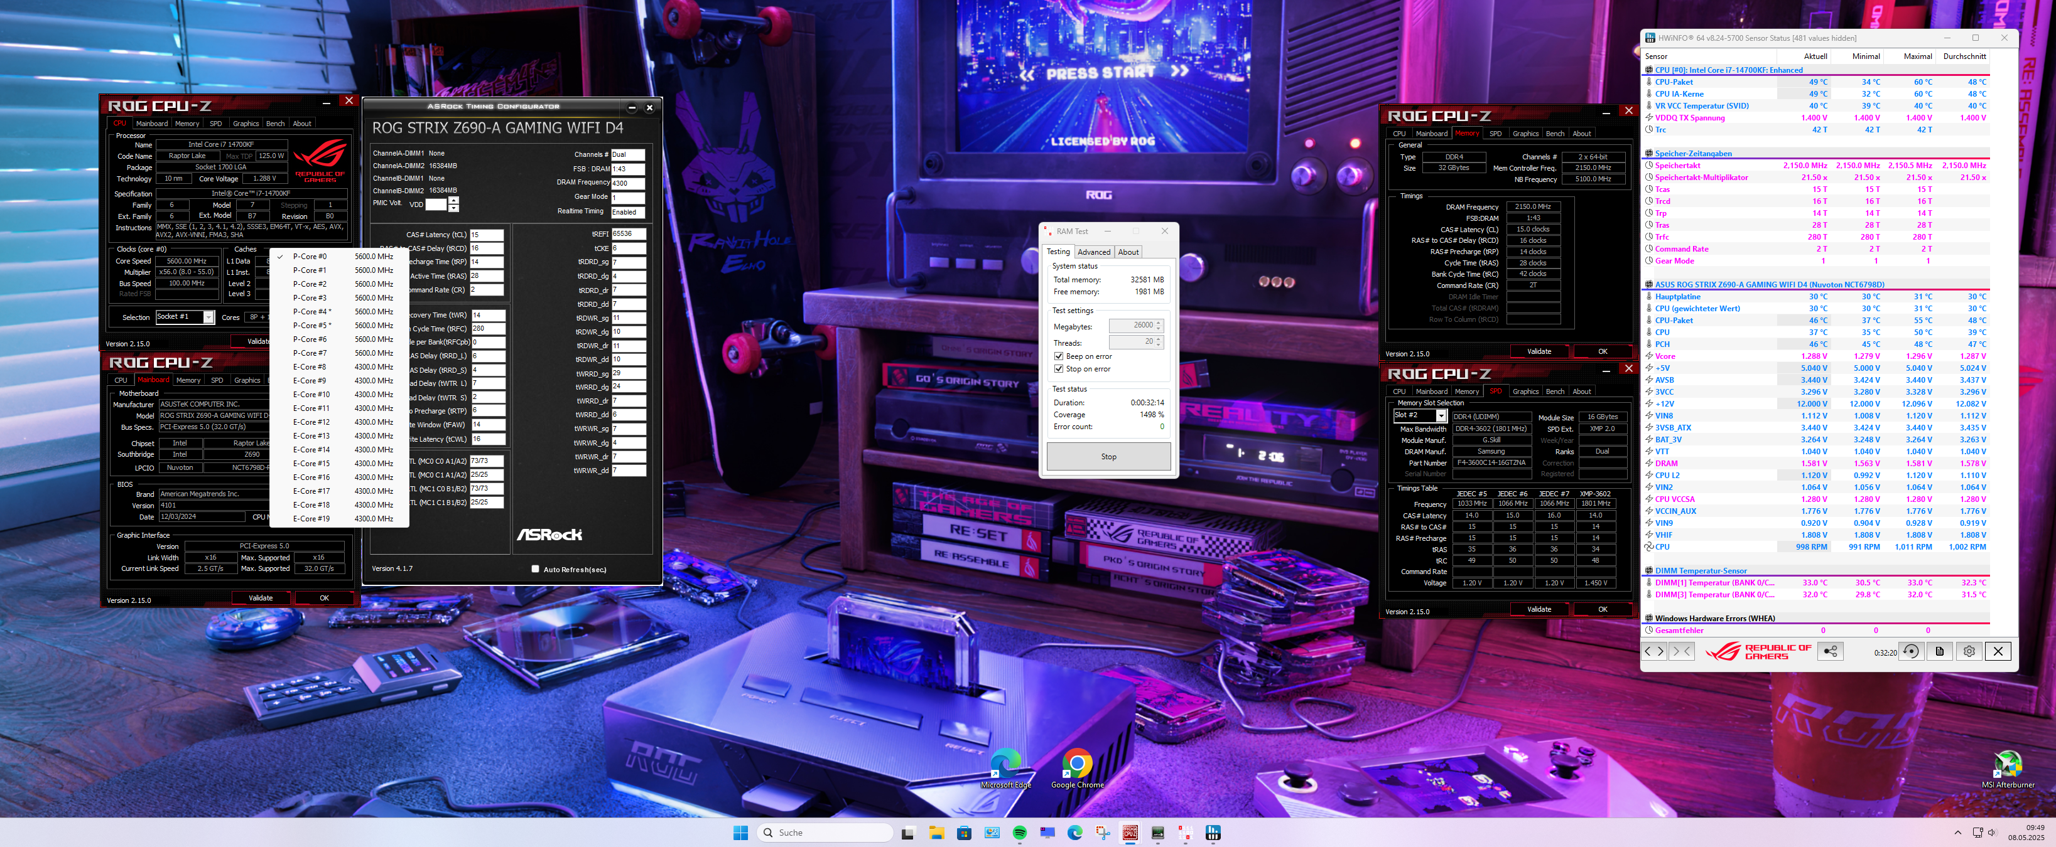Open Spotify from the taskbar
This screenshot has width=2056, height=847.
coord(1019,833)
